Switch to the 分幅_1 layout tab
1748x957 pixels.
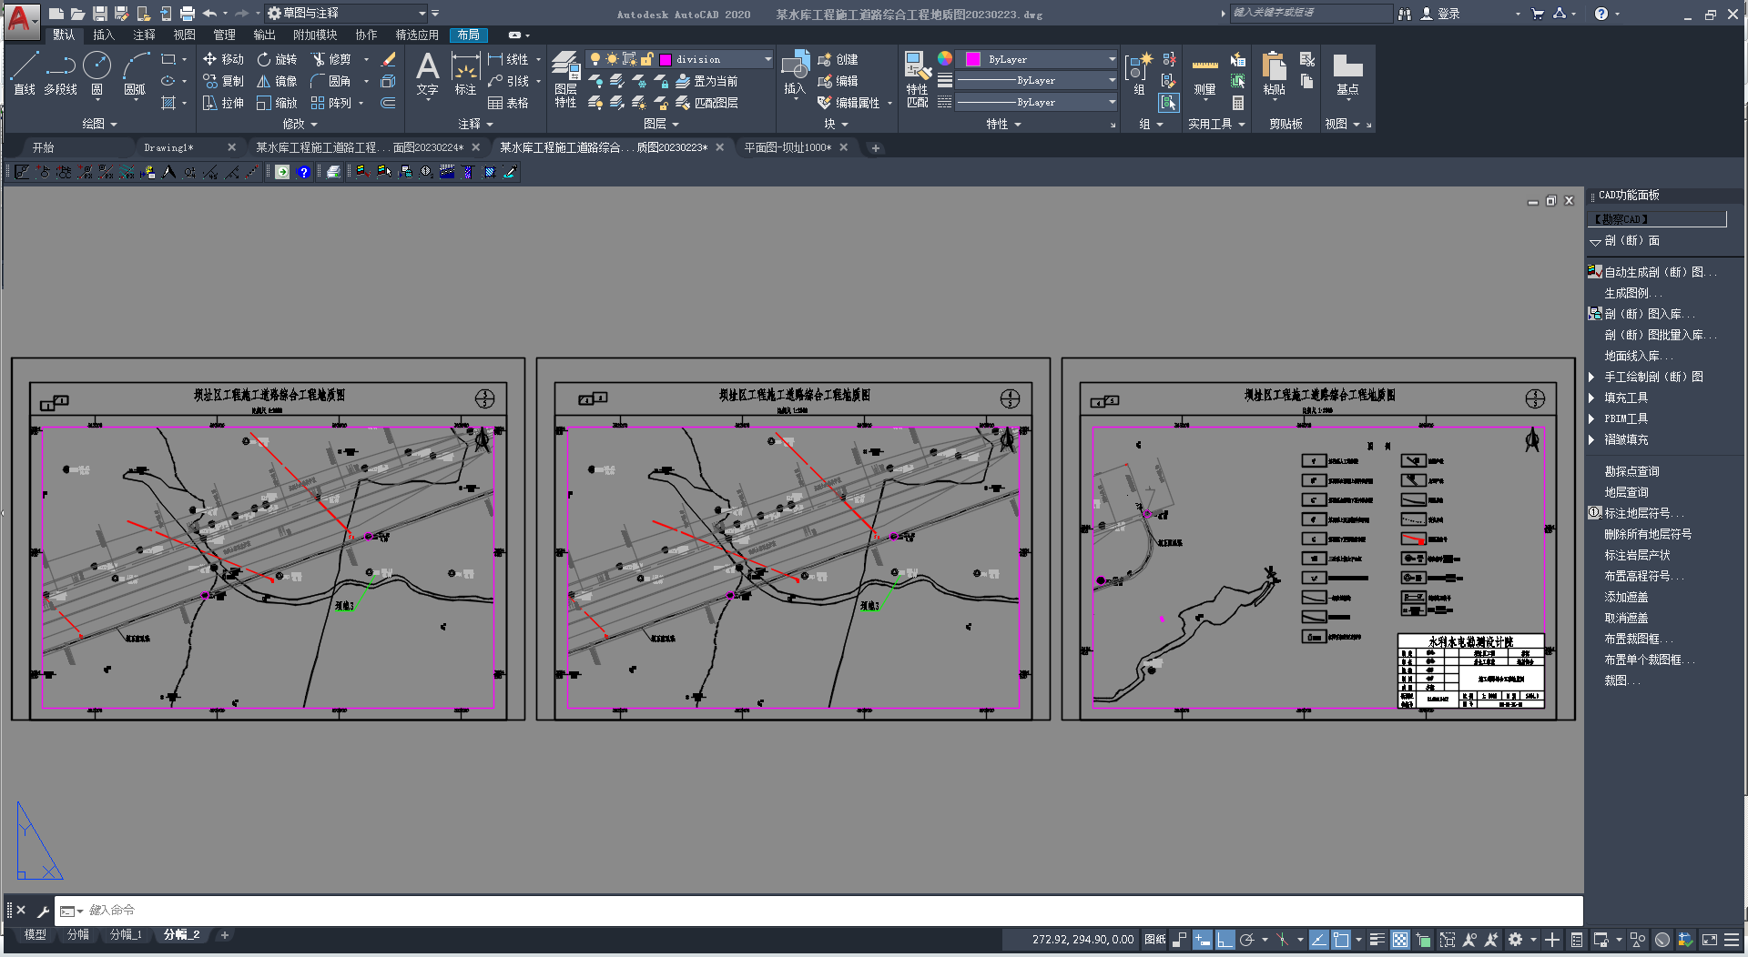pos(126,934)
